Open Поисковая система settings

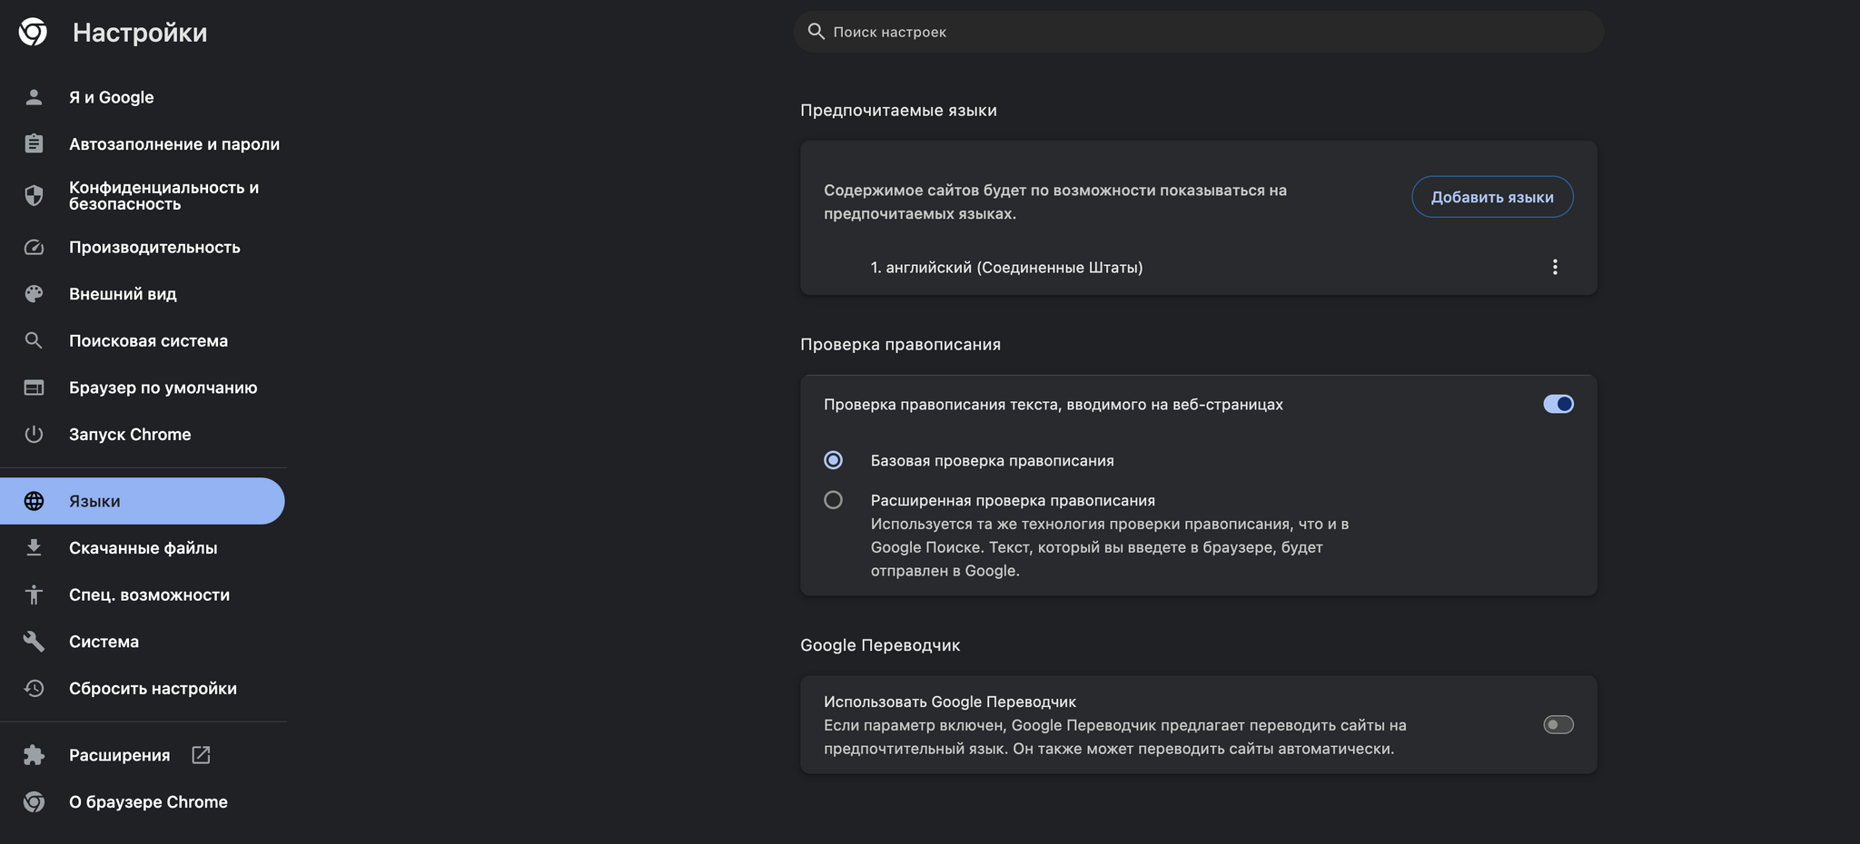143,340
